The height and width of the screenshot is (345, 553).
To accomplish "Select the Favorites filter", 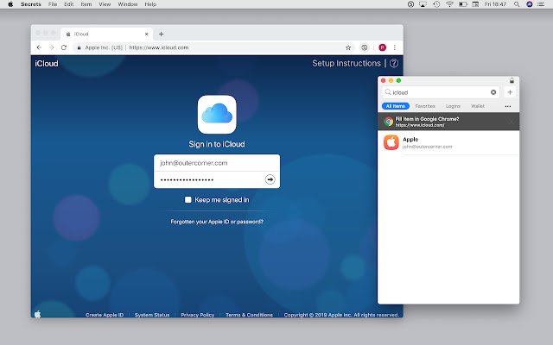I will (x=425, y=106).
